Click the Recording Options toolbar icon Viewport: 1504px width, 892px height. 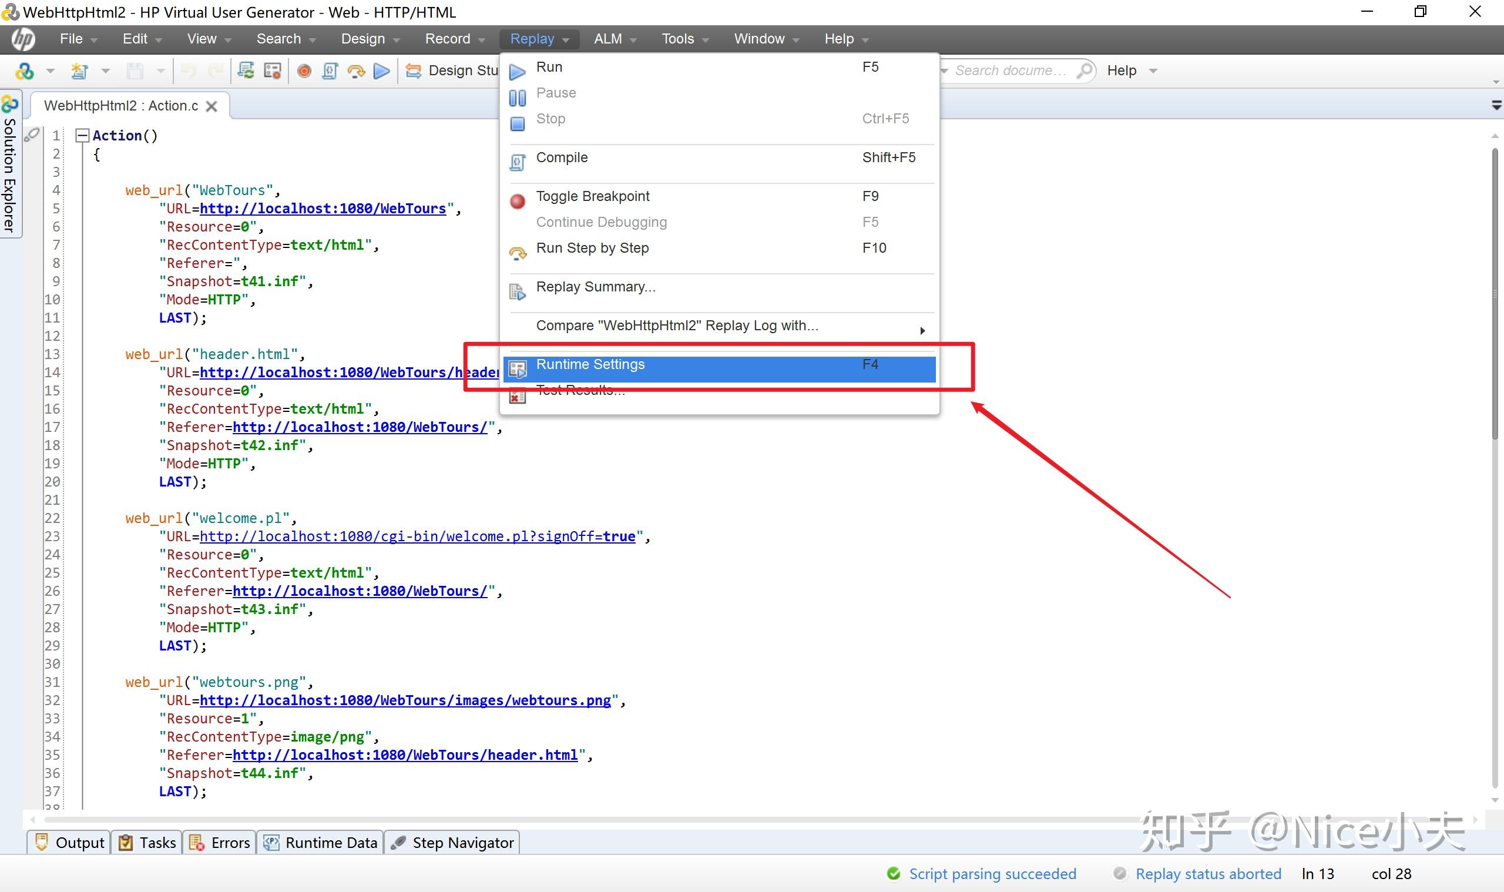pos(272,71)
